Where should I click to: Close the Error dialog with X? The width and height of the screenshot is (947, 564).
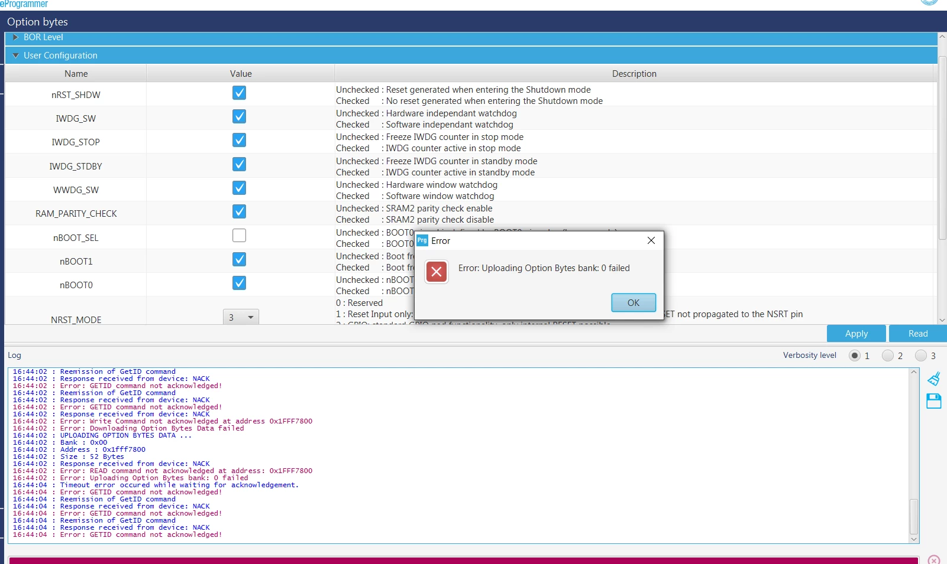(x=651, y=240)
